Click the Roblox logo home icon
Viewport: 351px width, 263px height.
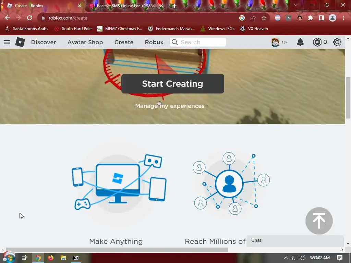pyautogui.click(x=20, y=42)
